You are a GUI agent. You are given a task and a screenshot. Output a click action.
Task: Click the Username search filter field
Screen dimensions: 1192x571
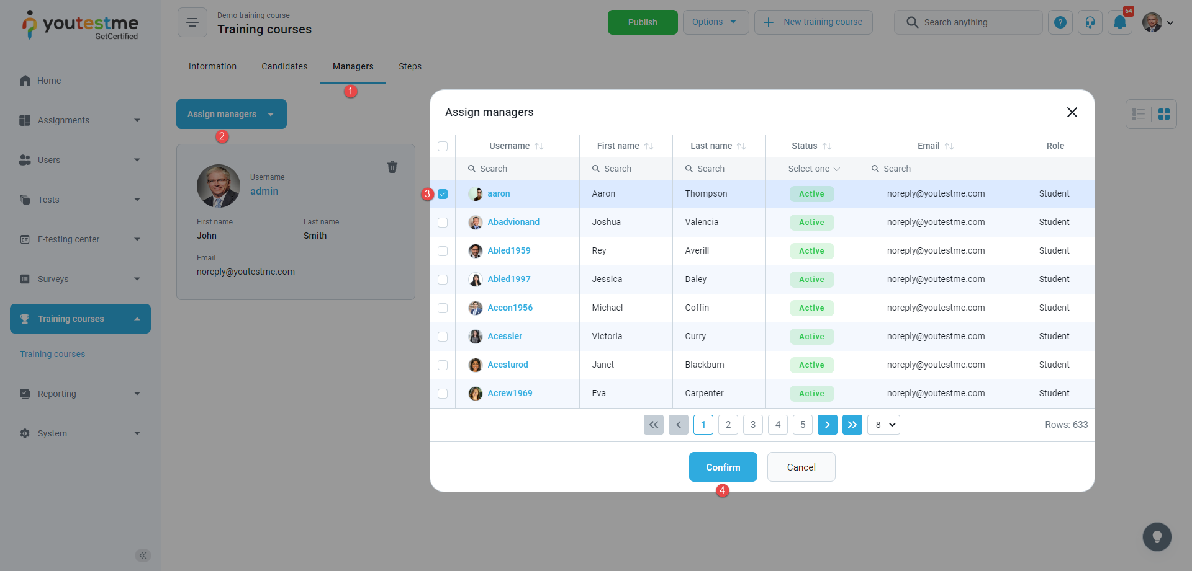point(518,169)
